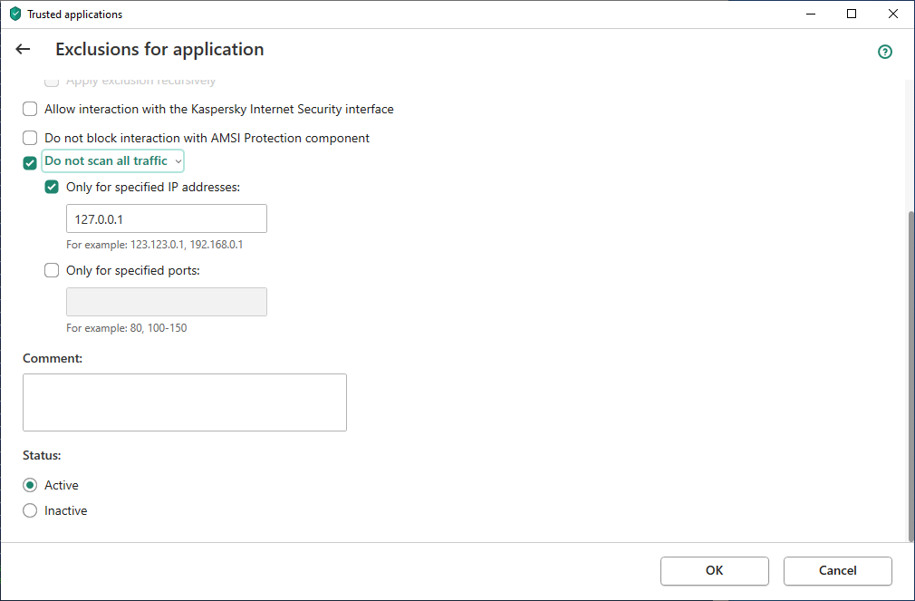Go back using the arrow icon
915x601 pixels.
pos(23,50)
